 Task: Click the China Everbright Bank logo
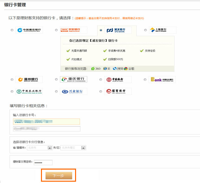(162, 79)
